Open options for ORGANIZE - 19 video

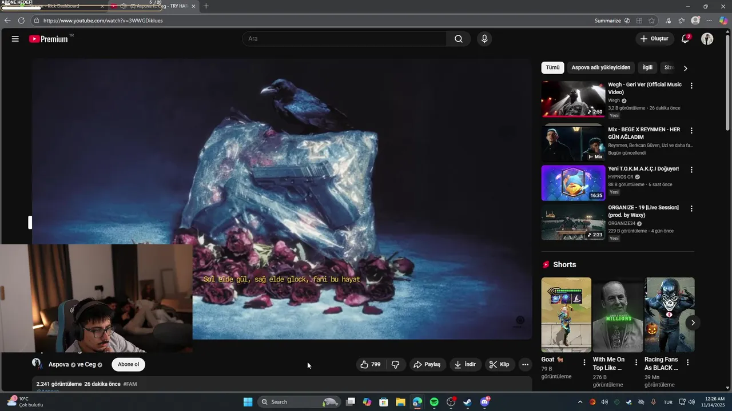point(691,208)
